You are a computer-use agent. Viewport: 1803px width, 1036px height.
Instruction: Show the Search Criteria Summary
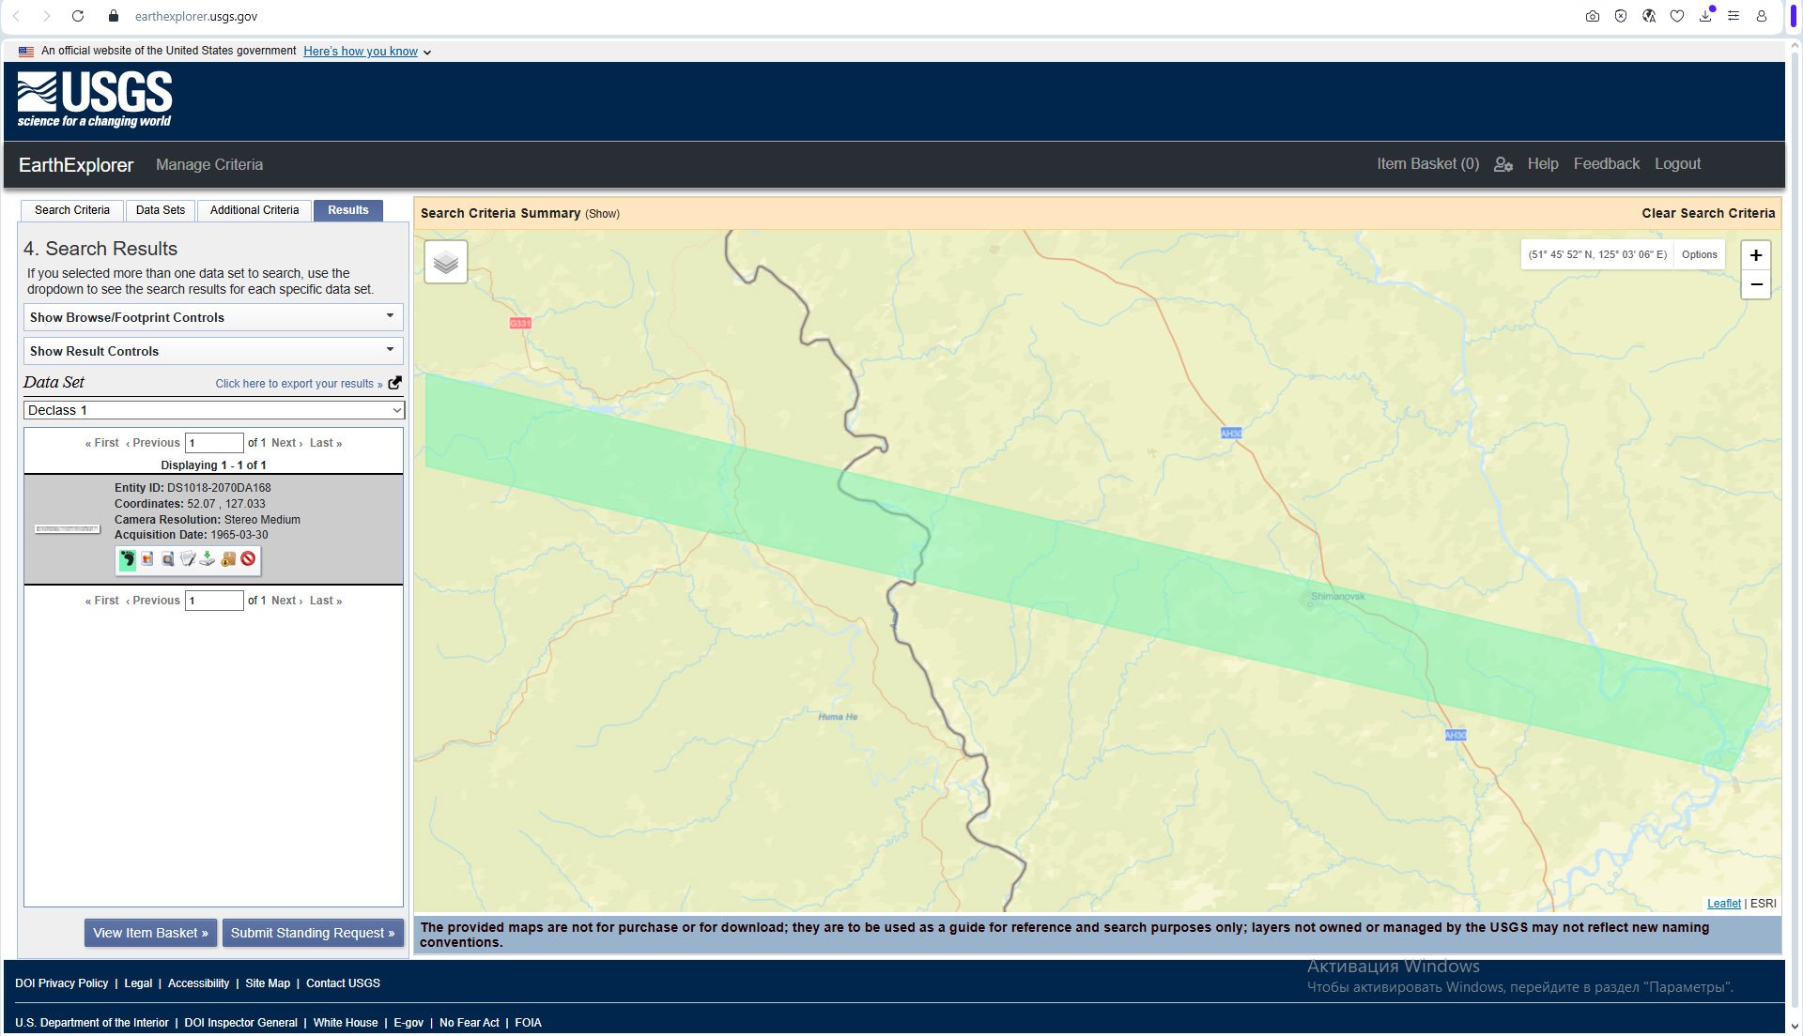604,214
